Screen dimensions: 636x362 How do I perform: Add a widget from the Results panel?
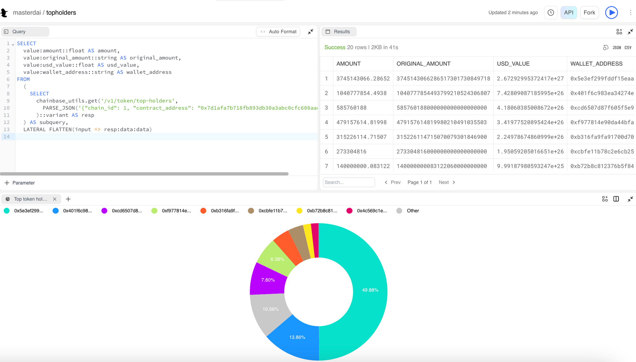619,31
